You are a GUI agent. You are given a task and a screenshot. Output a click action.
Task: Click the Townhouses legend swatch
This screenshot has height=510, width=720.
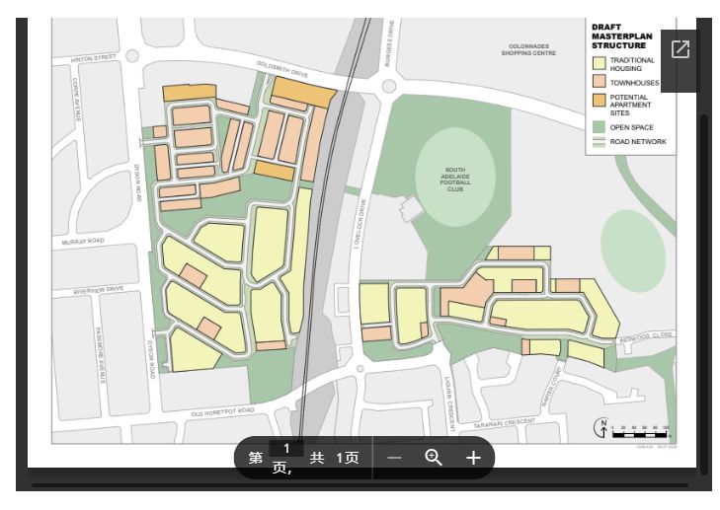tap(599, 81)
